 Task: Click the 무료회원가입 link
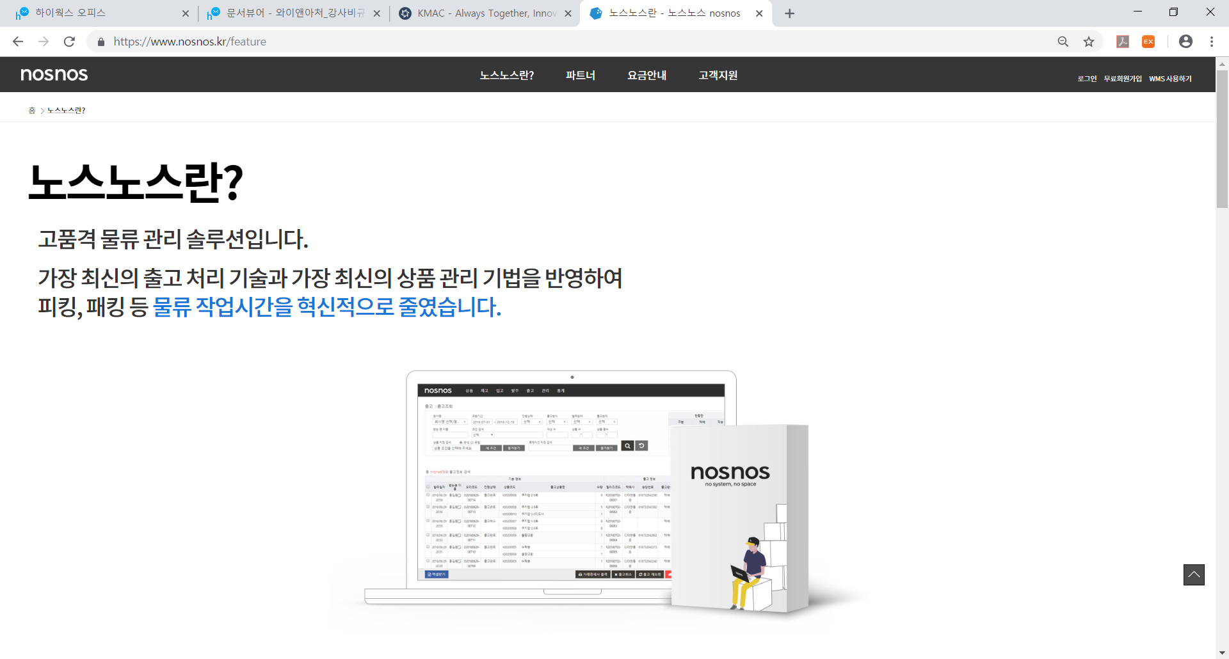1123,79
